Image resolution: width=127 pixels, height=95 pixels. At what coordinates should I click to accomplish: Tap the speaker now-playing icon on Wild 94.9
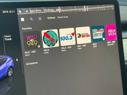click(32, 40)
